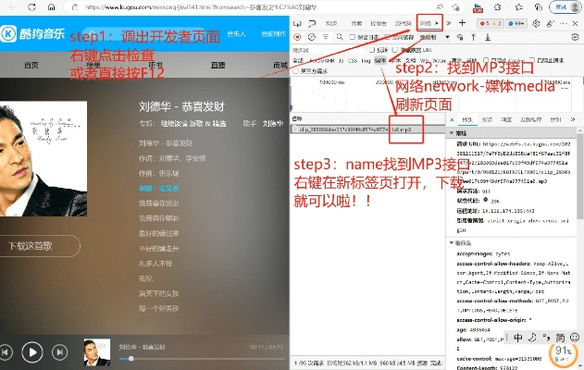This screenshot has height=370, width=584.
Task: Stop network recording with red record button
Action: pyautogui.click(x=297, y=37)
